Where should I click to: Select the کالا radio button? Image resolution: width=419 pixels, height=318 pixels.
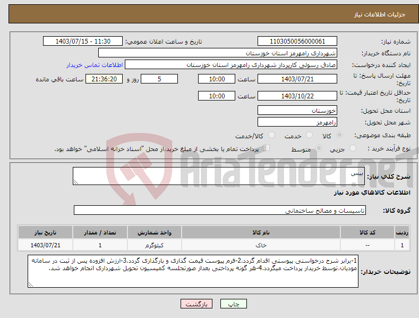pos(340,135)
